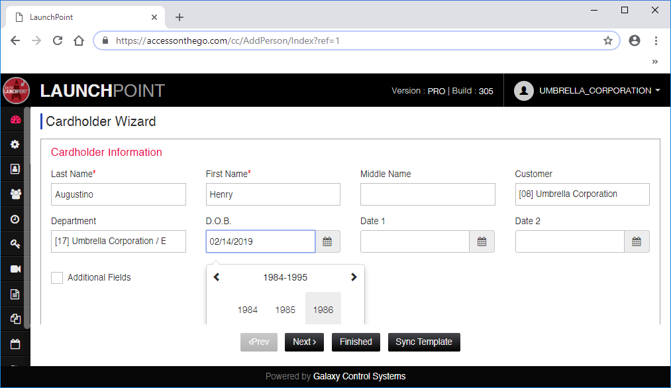Viewport: 671px width, 388px height.
Task: Select the users group sidebar icon
Action: point(15,194)
